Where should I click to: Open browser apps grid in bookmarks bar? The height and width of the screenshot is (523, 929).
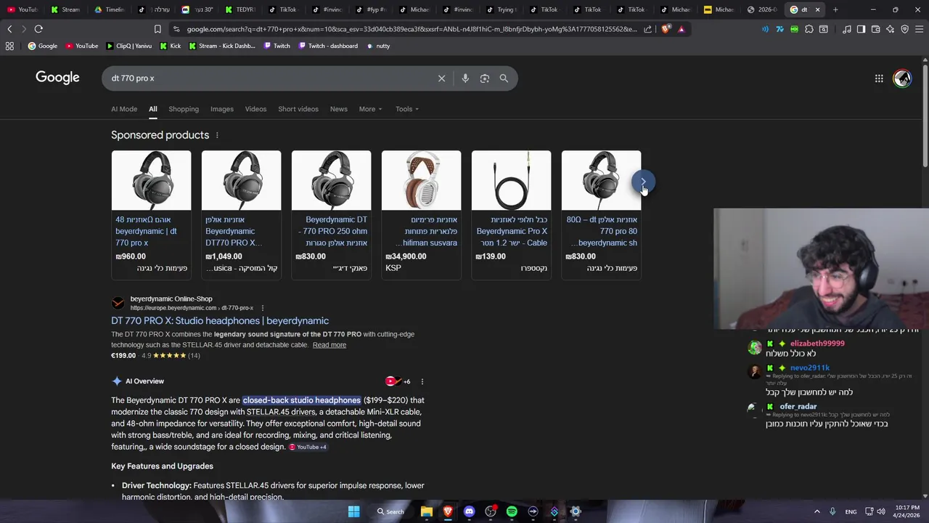coord(9,46)
